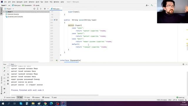Click the layout icon in Run sidebar
The height and width of the screenshot is (106, 188).
click(4, 89)
